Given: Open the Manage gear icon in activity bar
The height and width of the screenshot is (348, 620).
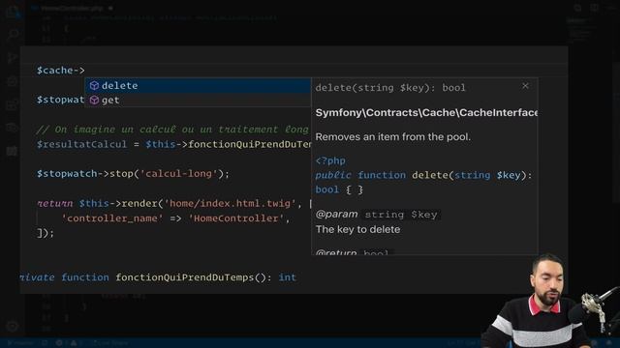Looking at the screenshot, I should pos(13,326).
